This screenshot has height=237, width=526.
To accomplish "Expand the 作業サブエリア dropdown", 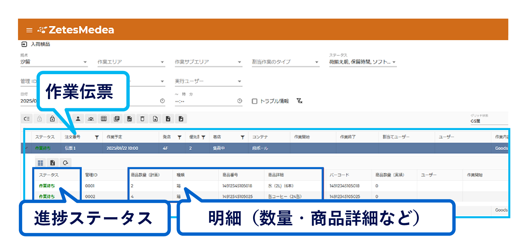I will (208, 62).
